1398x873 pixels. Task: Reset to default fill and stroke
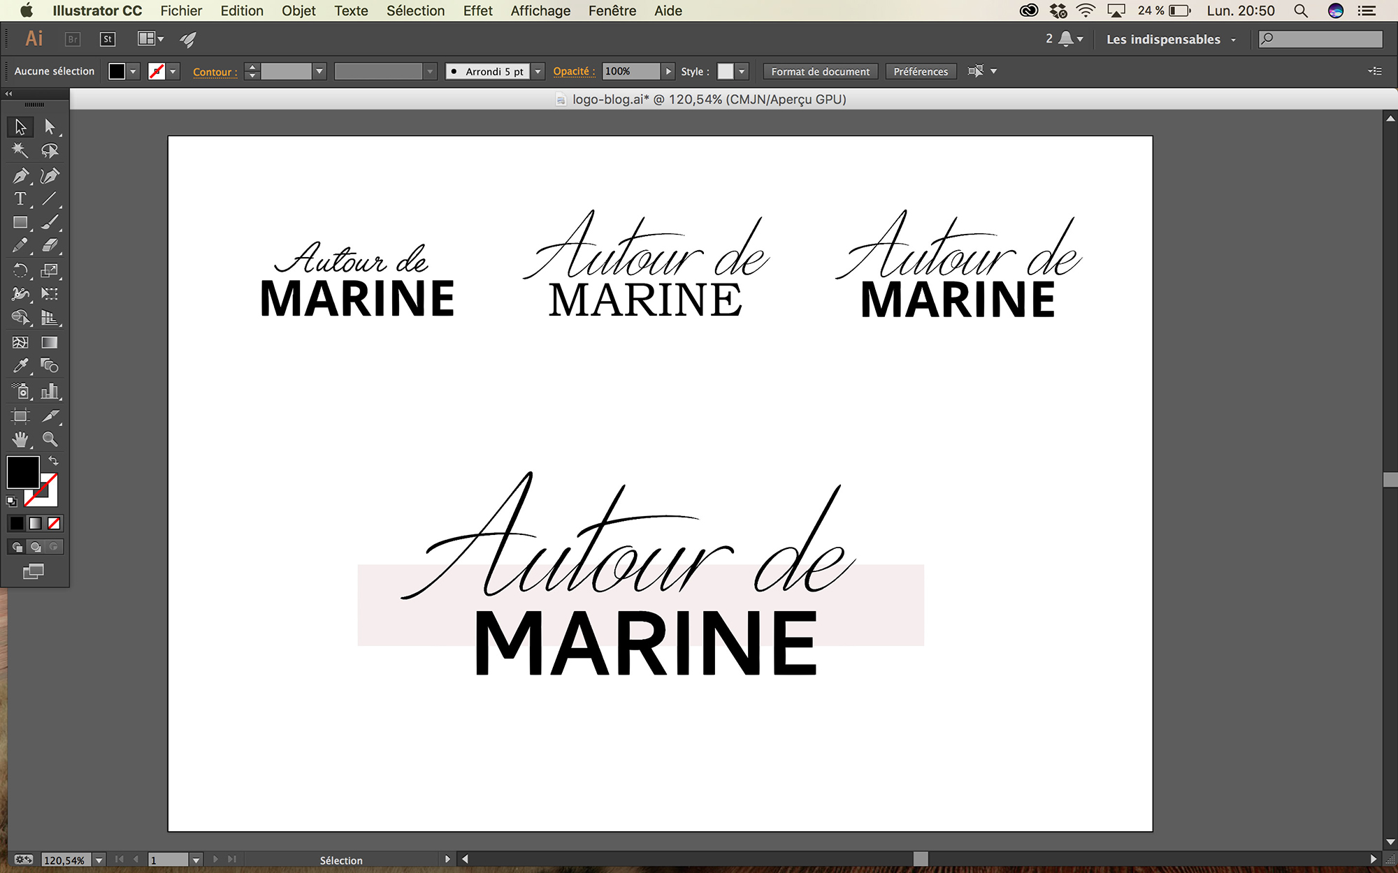(x=11, y=501)
